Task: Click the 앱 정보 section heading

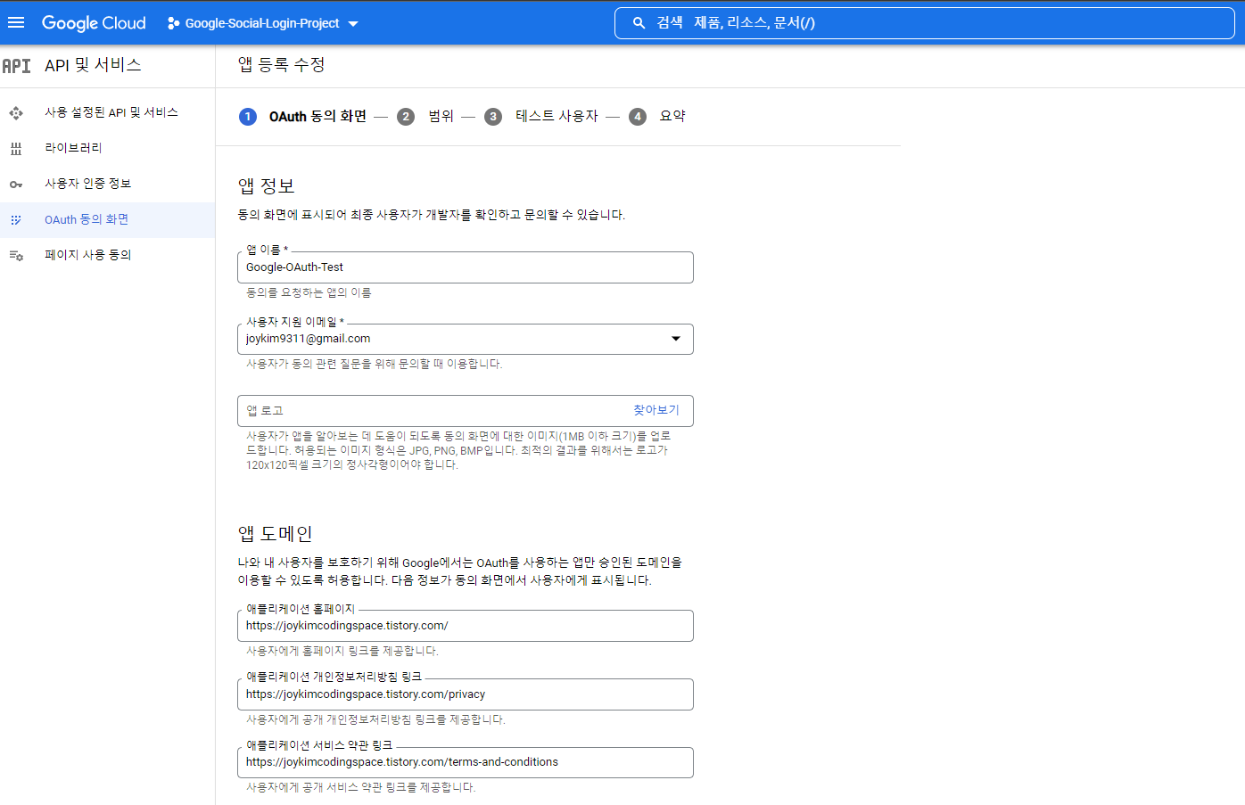Action: point(266,185)
